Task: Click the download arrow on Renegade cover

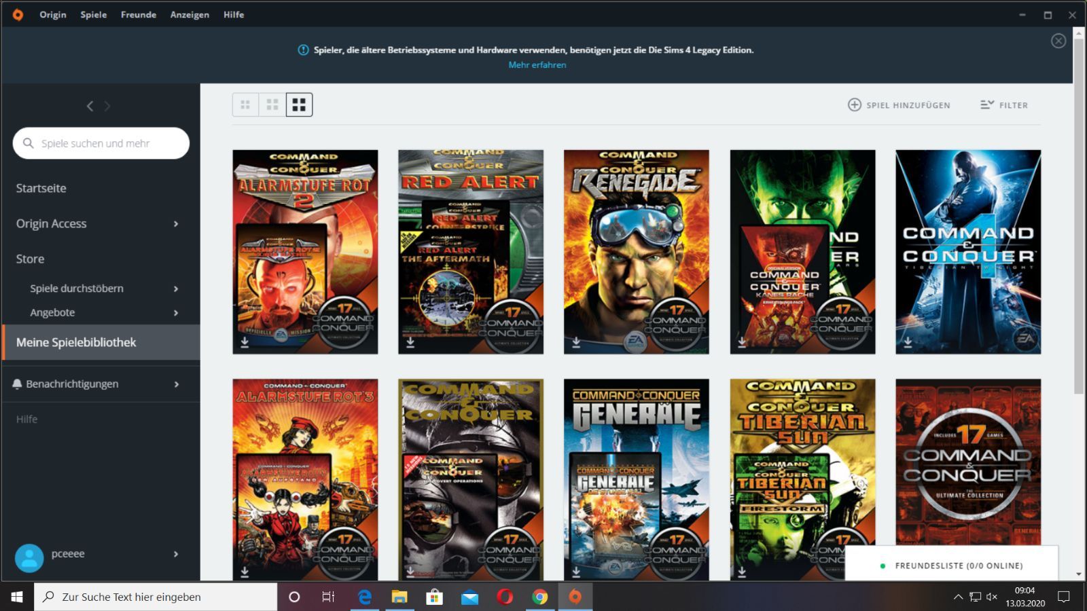Action: coord(576,343)
